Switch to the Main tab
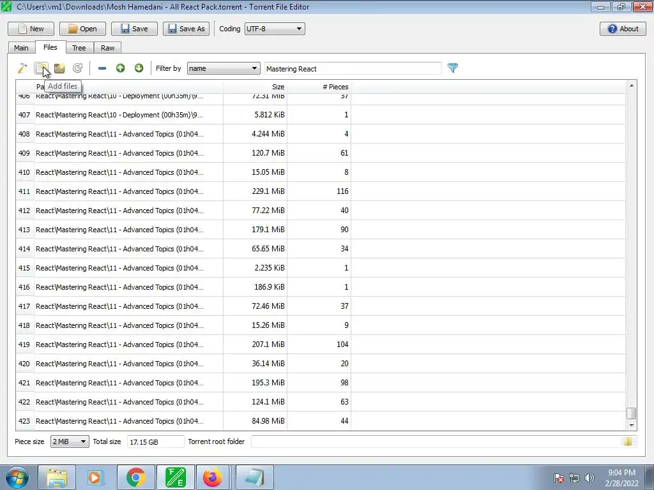654x490 pixels. [x=21, y=48]
